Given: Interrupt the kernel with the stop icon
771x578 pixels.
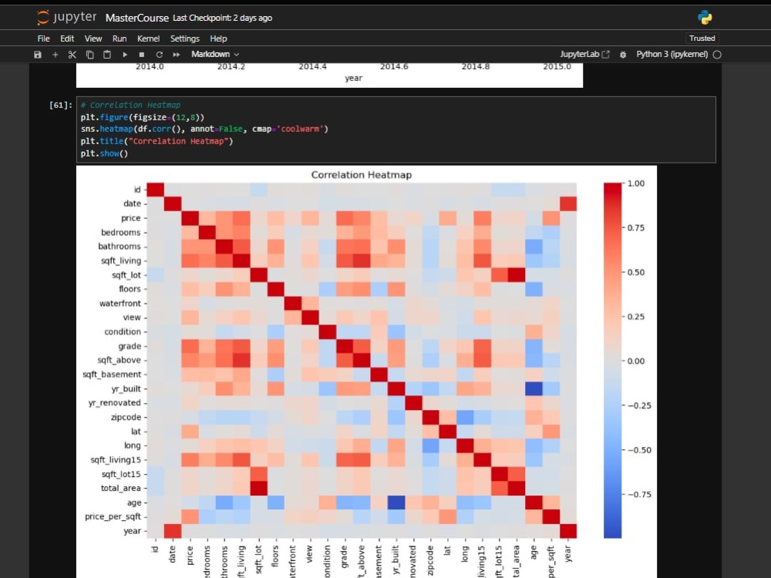Looking at the screenshot, I should [142, 55].
